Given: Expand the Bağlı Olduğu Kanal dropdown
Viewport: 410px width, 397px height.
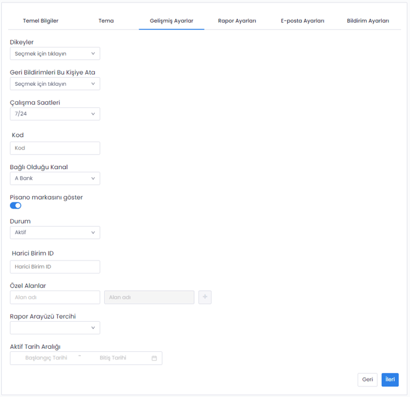Looking at the screenshot, I should 55,178.
